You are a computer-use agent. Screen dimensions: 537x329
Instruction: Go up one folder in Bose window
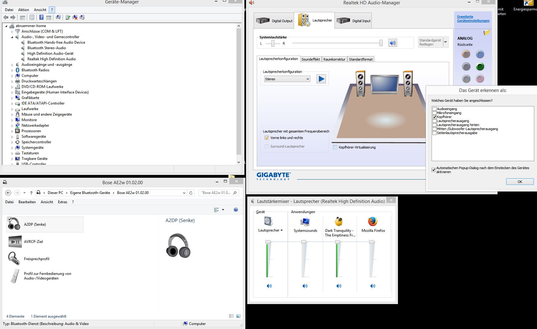[x=31, y=193]
